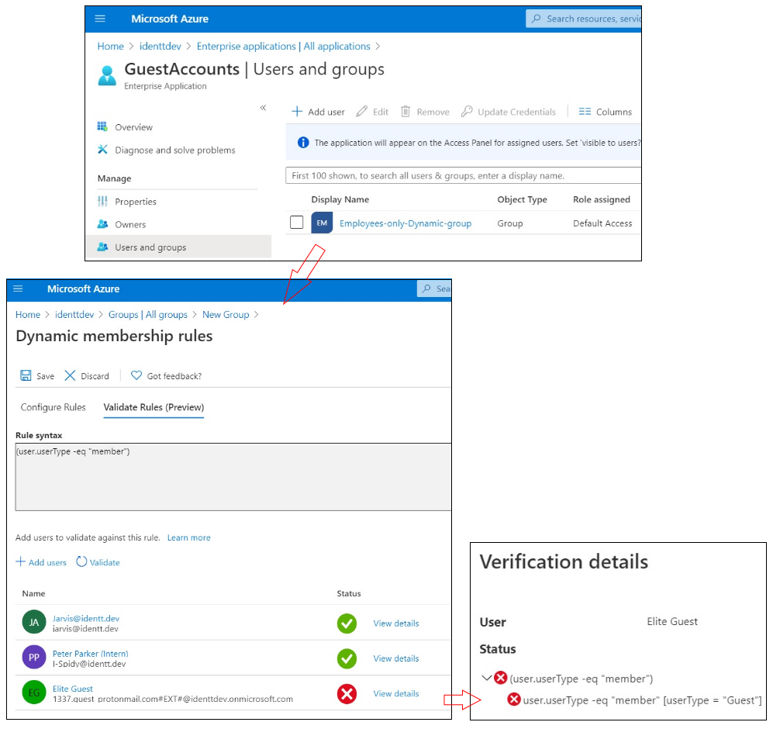Click the Add user button
Screen dimensions: 773x729
[x=318, y=112]
